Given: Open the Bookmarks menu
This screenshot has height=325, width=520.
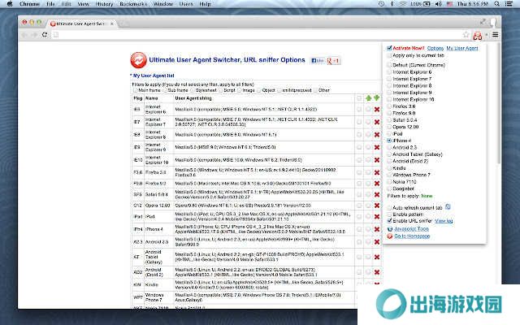Looking at the screenshot, I should click(133, 4).
